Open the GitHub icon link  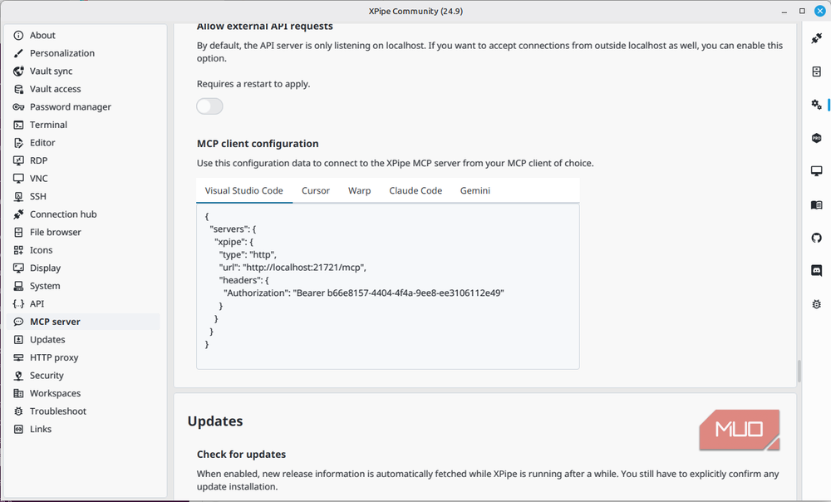(816, 238)
